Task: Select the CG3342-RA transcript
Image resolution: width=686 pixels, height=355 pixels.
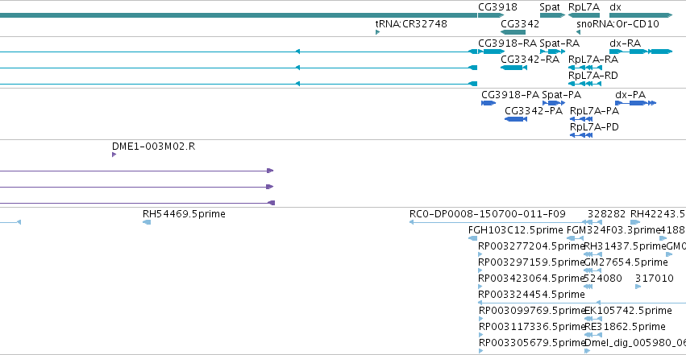Action: point(513,68)
